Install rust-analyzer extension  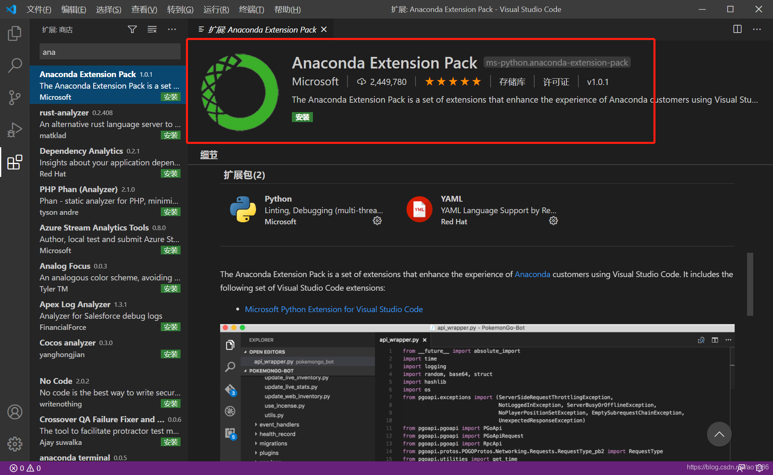click(x=171, y=135)
